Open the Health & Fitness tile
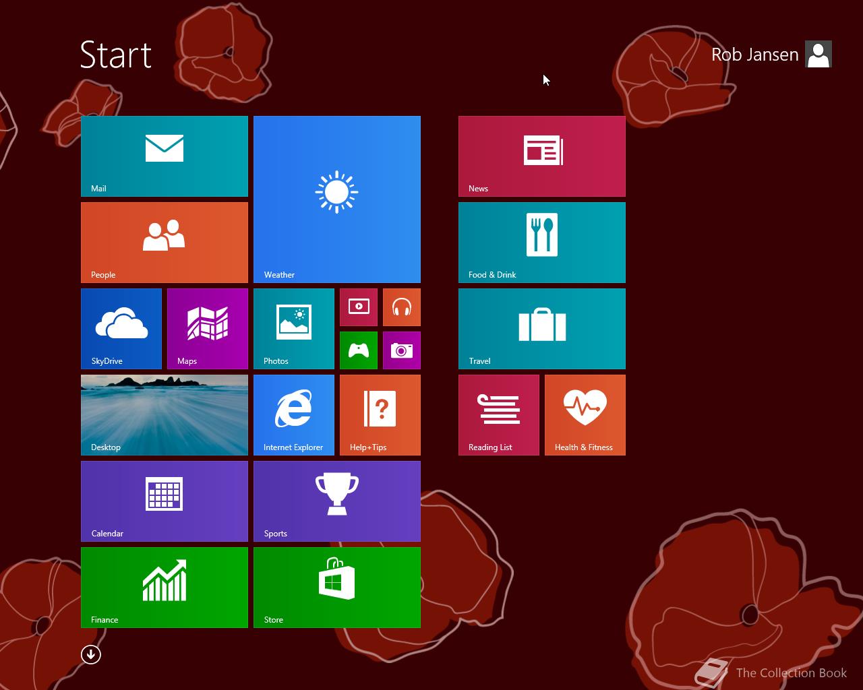 tap(585, 415)
